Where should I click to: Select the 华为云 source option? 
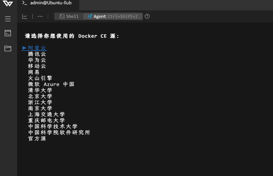[x=37, y=60]
